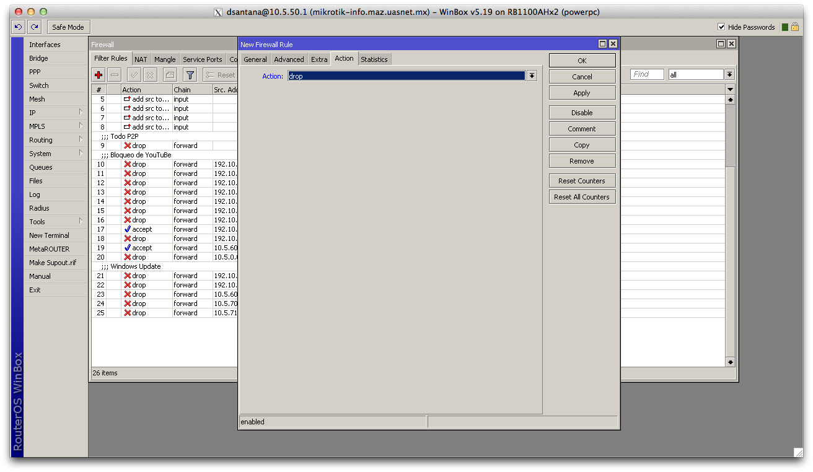Expand the IP submenu in sidebar
Screen dimensions: 813x472
pos(56,113)
